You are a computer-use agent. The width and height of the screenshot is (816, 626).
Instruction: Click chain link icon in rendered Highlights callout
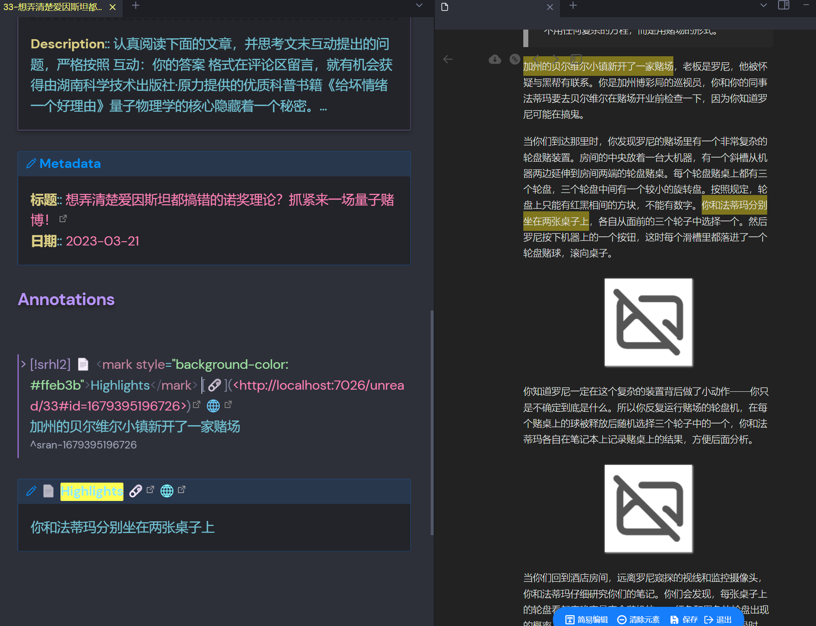[x=136, y=491]
